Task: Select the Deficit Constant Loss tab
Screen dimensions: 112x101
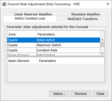Action: coord(30,19)
